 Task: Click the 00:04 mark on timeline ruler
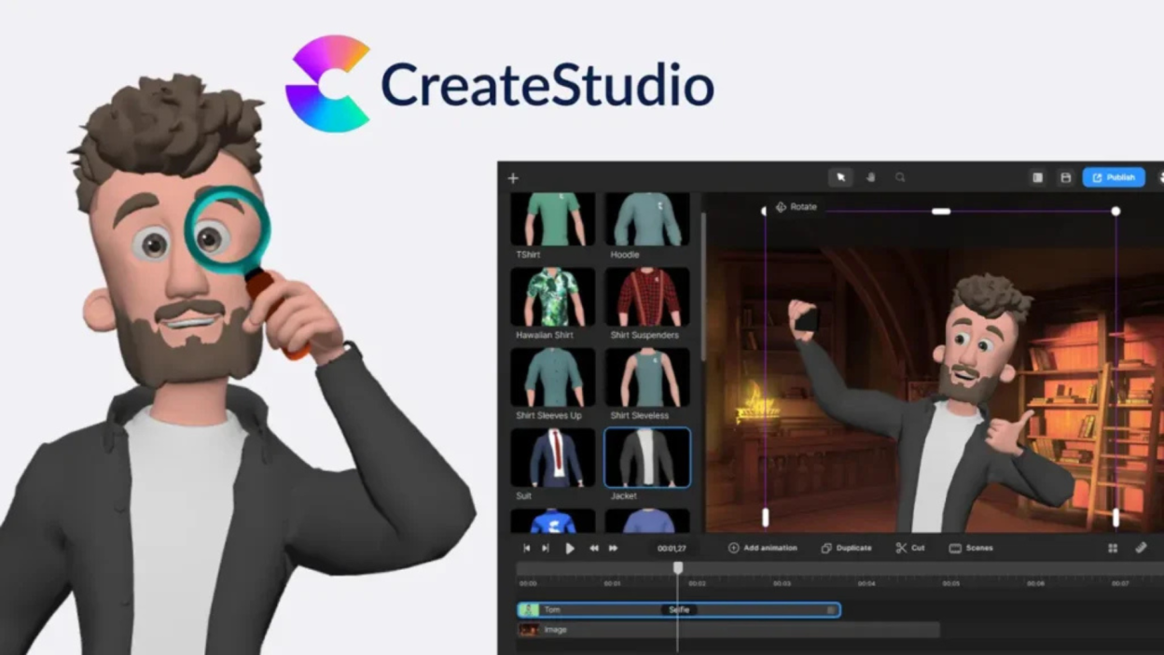click(x=866, y=584)
